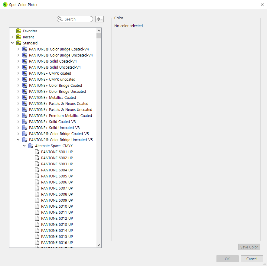The image size is (267, 266).
Task: Click the Save Color button
Action: coord(249,247)
